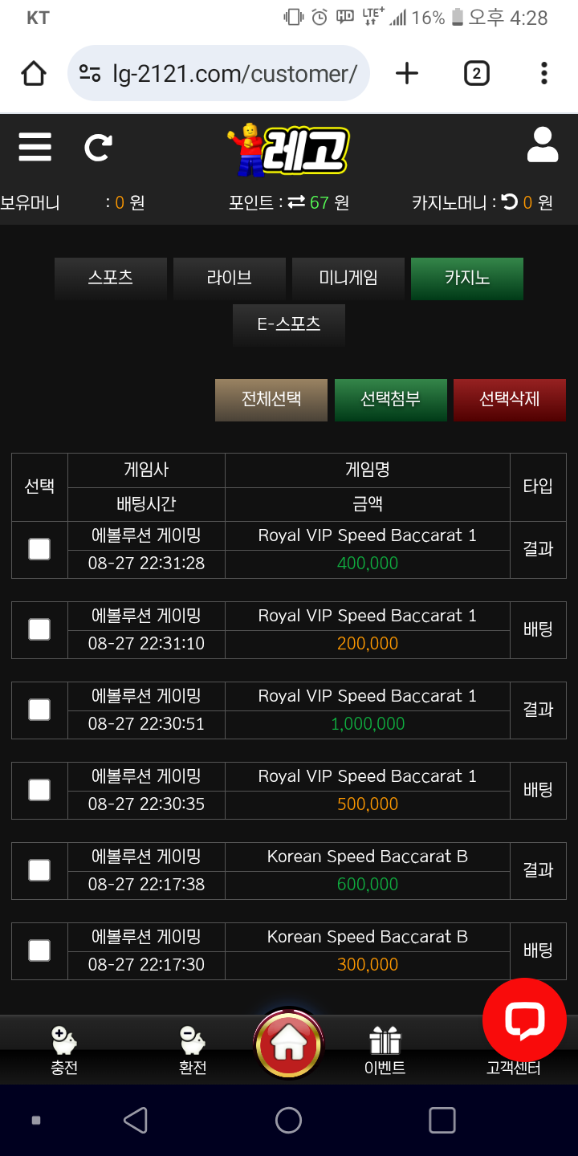
Task: Click the page refresh icon
Action: 98,148
